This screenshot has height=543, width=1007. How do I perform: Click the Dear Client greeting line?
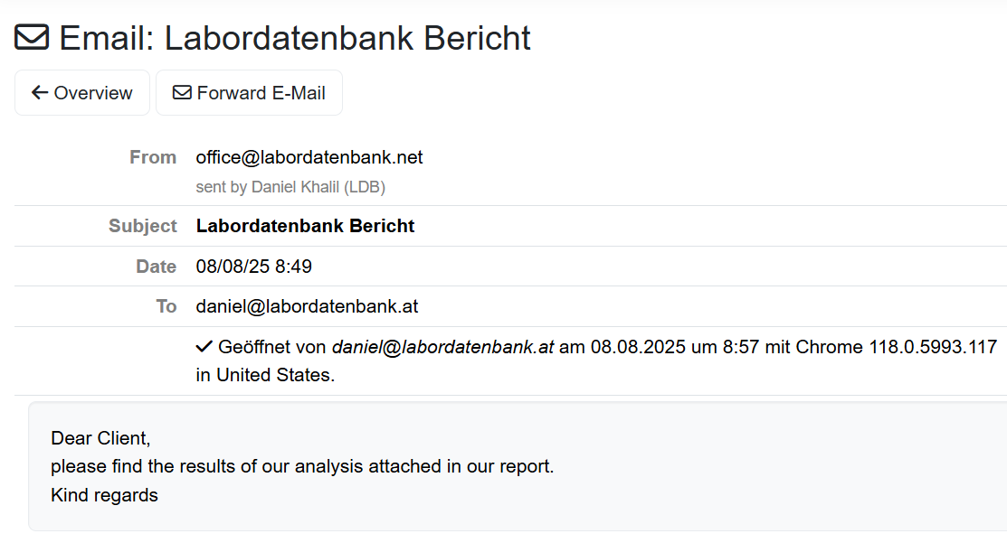[100, 438]
